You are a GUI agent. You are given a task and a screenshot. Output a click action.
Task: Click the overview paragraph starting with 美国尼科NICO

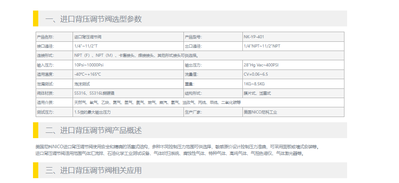coord(176,146)
